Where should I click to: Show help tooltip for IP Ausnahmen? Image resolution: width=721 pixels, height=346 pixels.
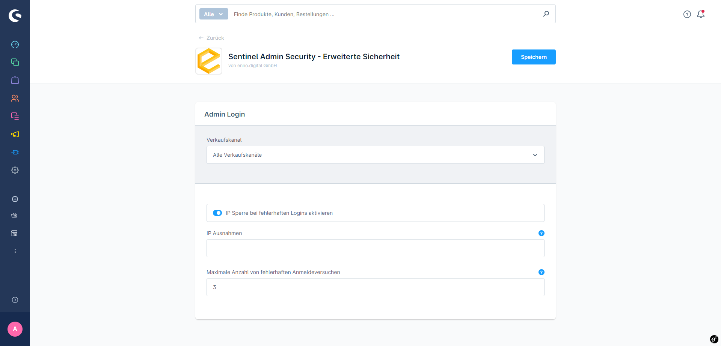pyautogui.click(x=541, y=233)
